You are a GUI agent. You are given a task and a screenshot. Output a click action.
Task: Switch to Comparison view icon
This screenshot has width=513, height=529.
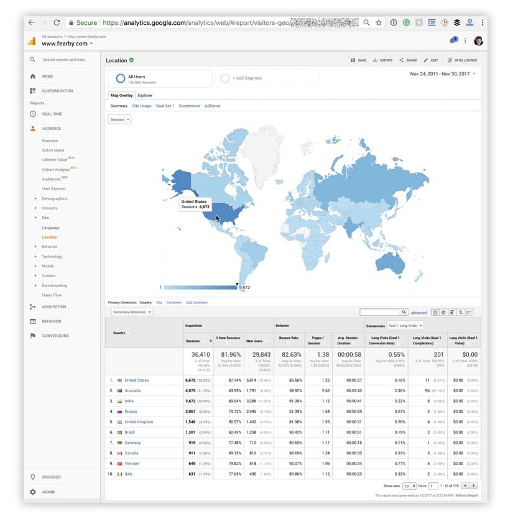(x=460, y=313)
